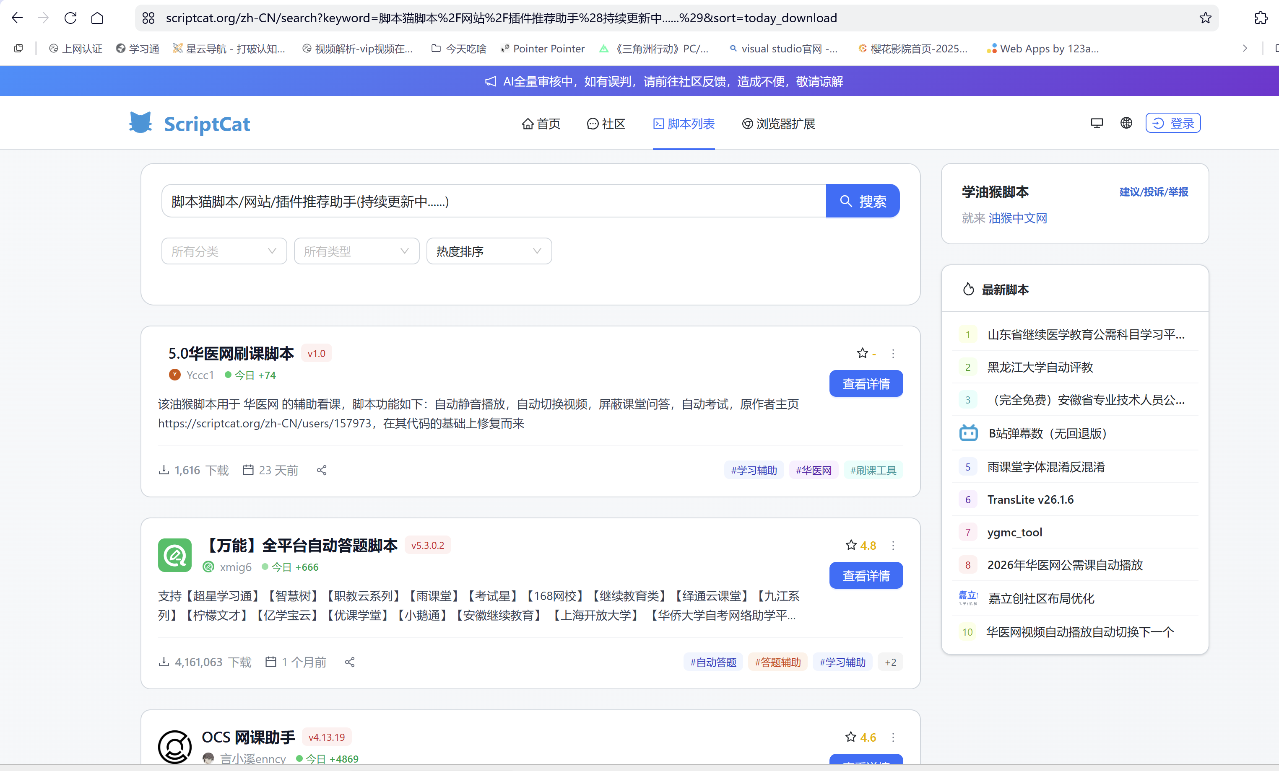The height and width of the screenshot is (771, 1279).
Task: Expand the +2 extra tags
Action: pyautogui.click(x=890, y=662)
